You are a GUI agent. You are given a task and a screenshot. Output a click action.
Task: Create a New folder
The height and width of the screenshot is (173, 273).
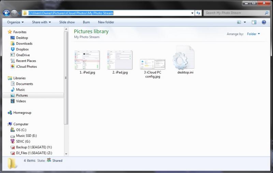pos(106,22)
